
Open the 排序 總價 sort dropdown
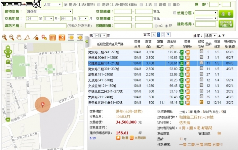pos(211,36)
